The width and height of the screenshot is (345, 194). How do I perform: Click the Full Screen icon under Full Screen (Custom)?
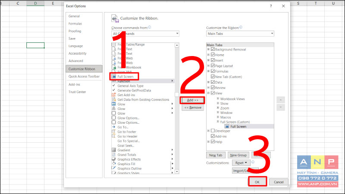pos(227,126)
